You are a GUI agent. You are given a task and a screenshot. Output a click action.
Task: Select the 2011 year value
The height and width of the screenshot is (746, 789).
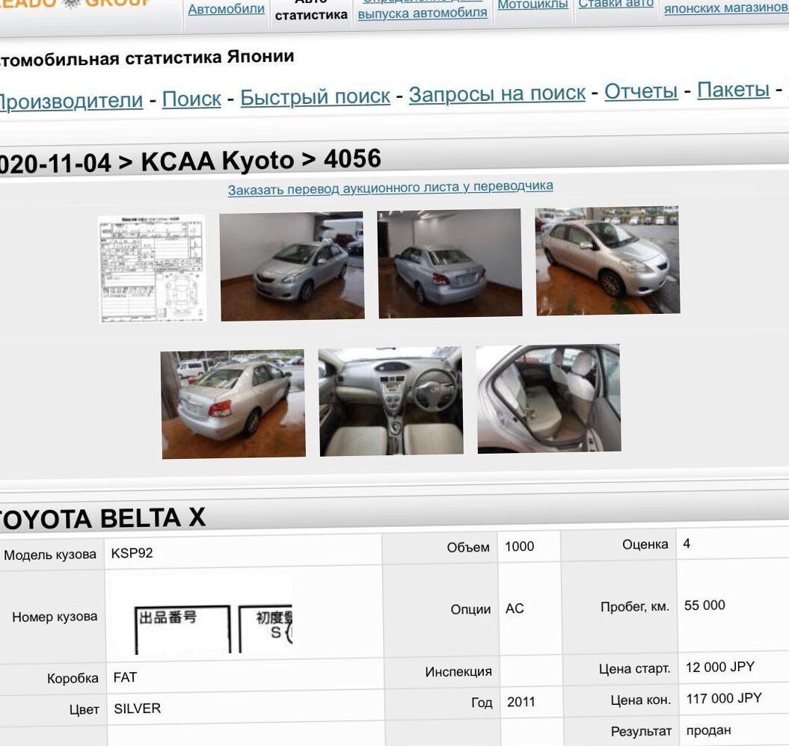(x=521, y=702)
